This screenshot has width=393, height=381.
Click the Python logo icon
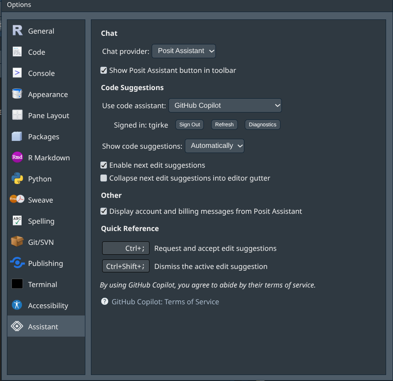[x=17, y=178]
